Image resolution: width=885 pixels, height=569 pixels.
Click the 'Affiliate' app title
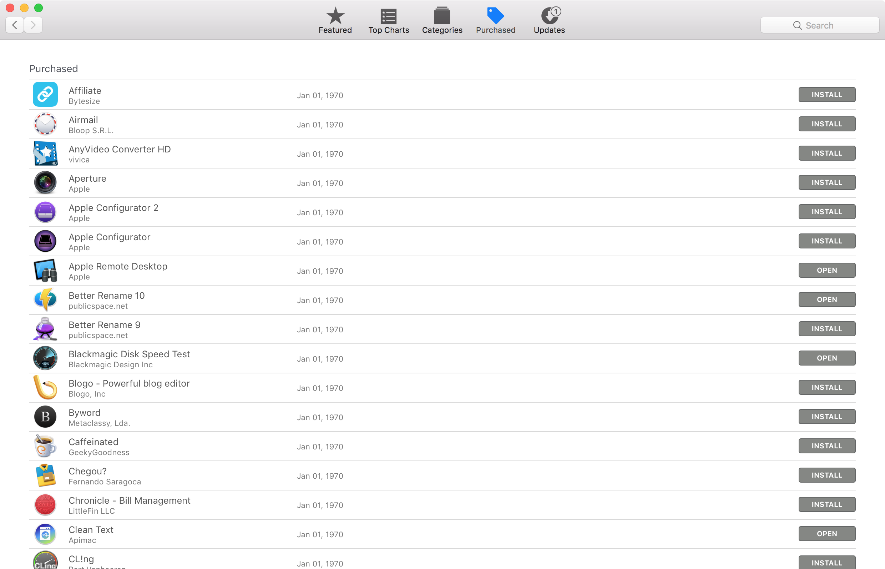[x=85, y=91]
